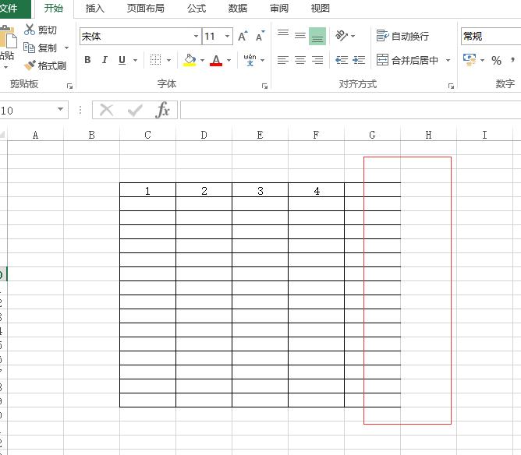Screen dimensions: 521x455
Task: Apply cell borders icon
Action: tap(155, 60)
